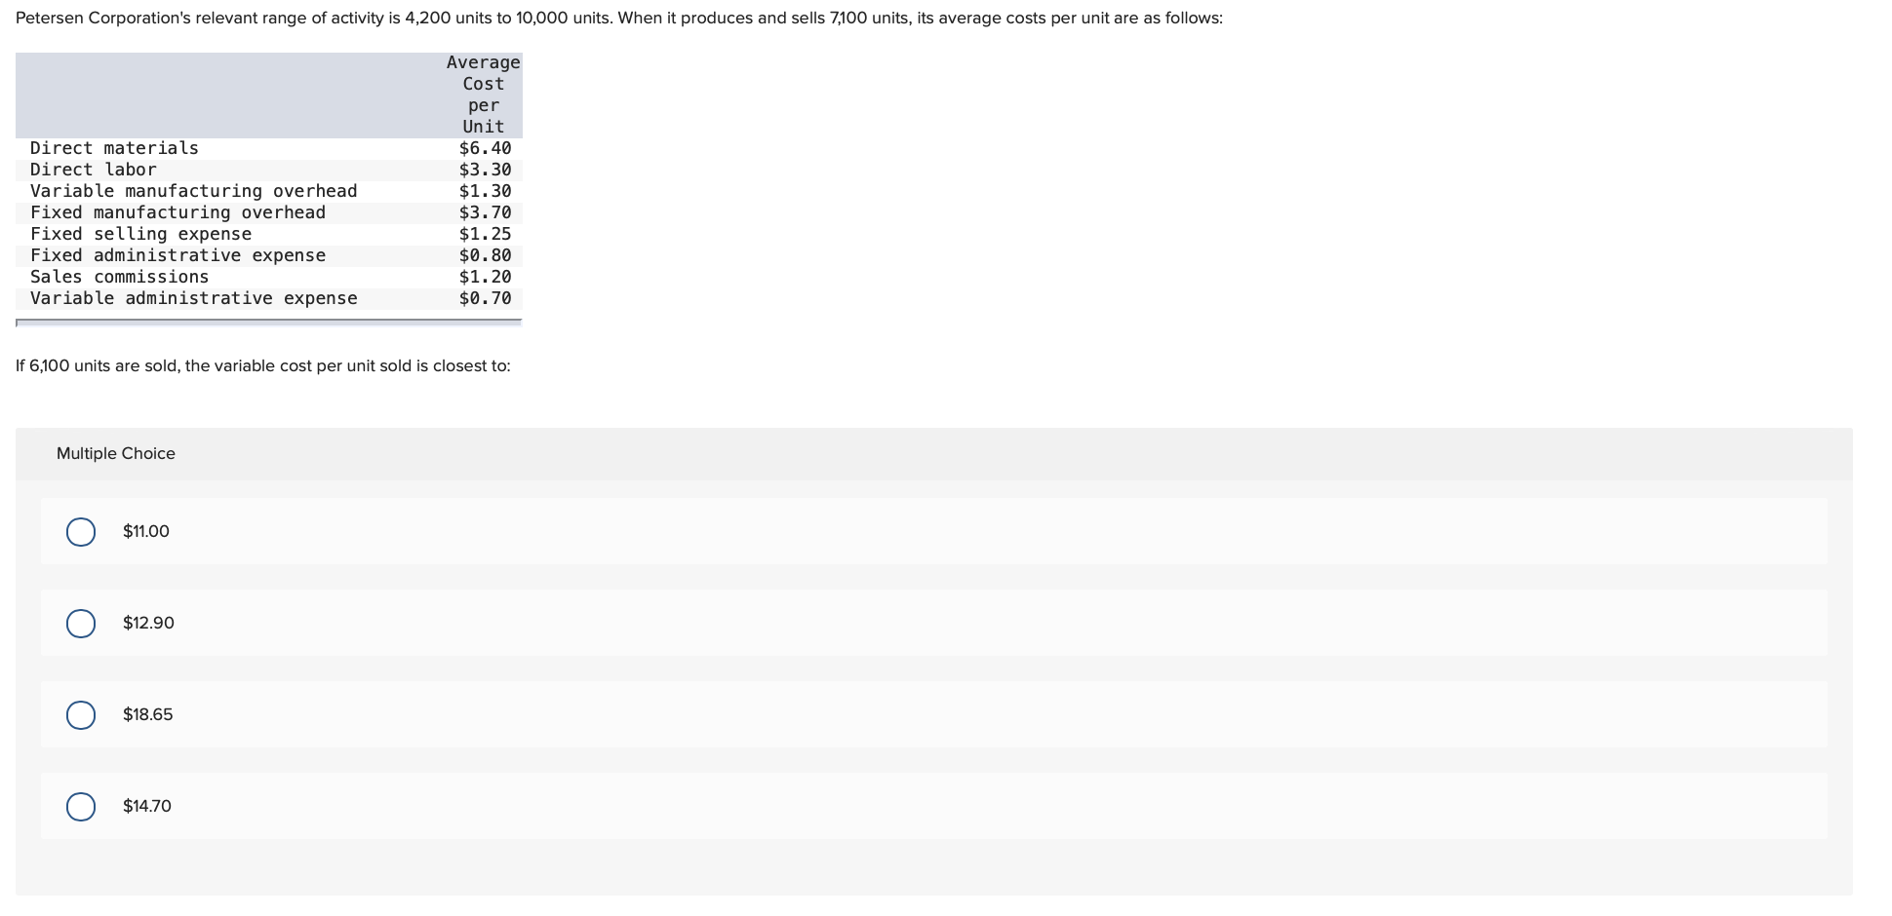
Task: Click the horizontal scrollbar below the table
Action: click(268, 323)
